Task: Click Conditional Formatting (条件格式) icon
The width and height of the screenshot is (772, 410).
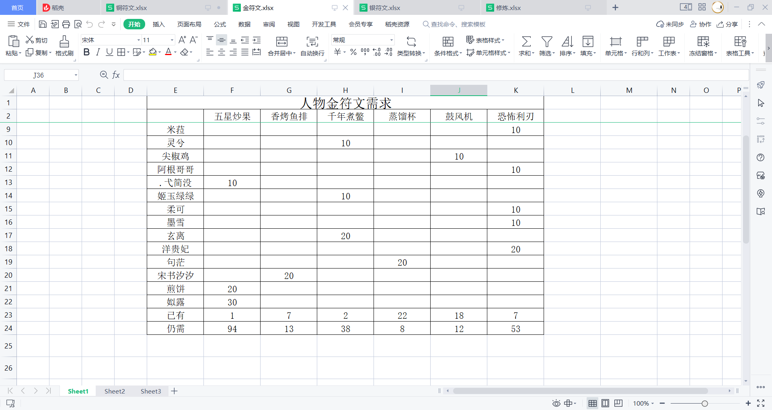Action: (x=448, y=41)
